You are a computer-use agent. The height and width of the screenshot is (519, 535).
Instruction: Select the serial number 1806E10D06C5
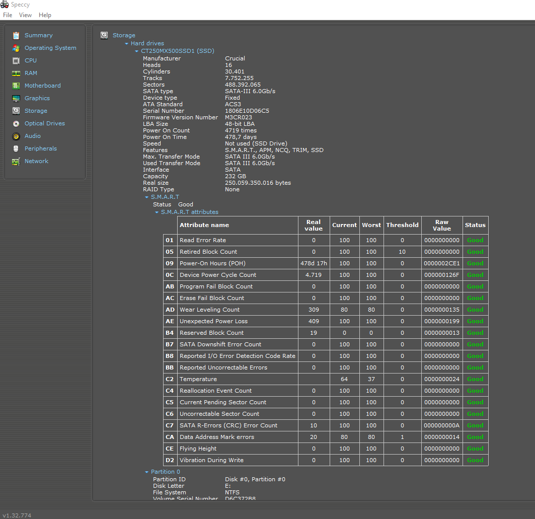pos(247,111)
